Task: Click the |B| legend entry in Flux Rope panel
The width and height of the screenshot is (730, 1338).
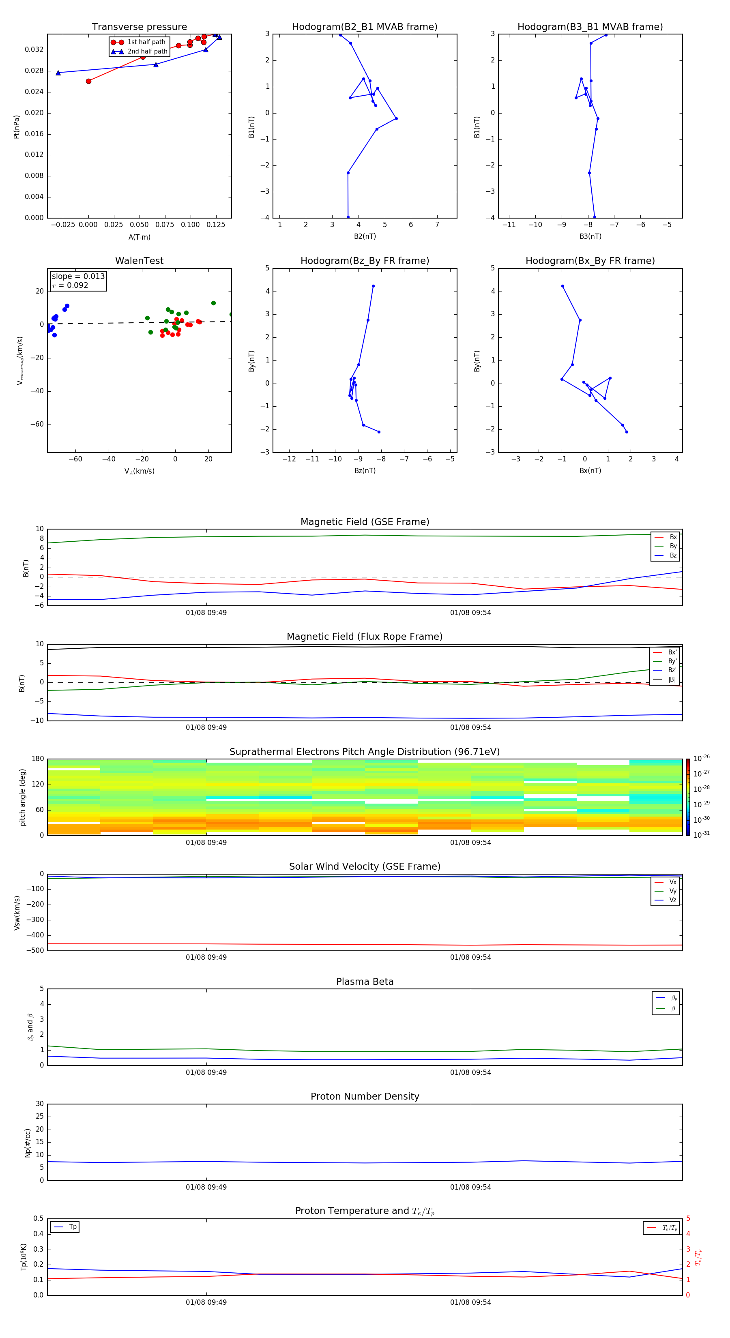Action: (665, 680)
